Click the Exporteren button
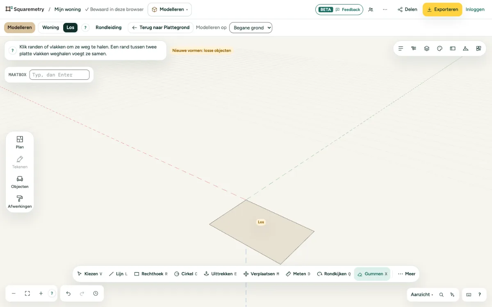 (x=442, y=9)
